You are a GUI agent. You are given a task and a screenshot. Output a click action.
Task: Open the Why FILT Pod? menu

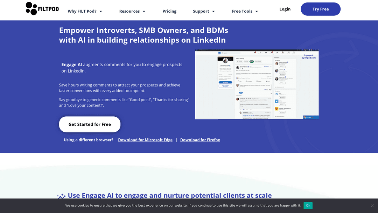82,11
